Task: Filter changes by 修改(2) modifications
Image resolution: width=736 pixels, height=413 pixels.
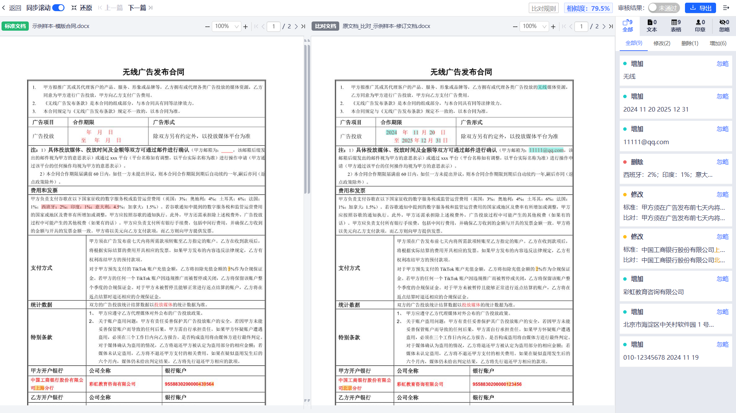Action: click(661, 43)
